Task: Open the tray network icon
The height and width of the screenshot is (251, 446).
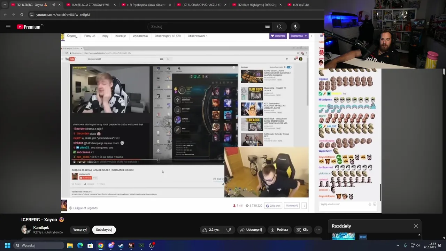Action: click(x=413, y=245)
